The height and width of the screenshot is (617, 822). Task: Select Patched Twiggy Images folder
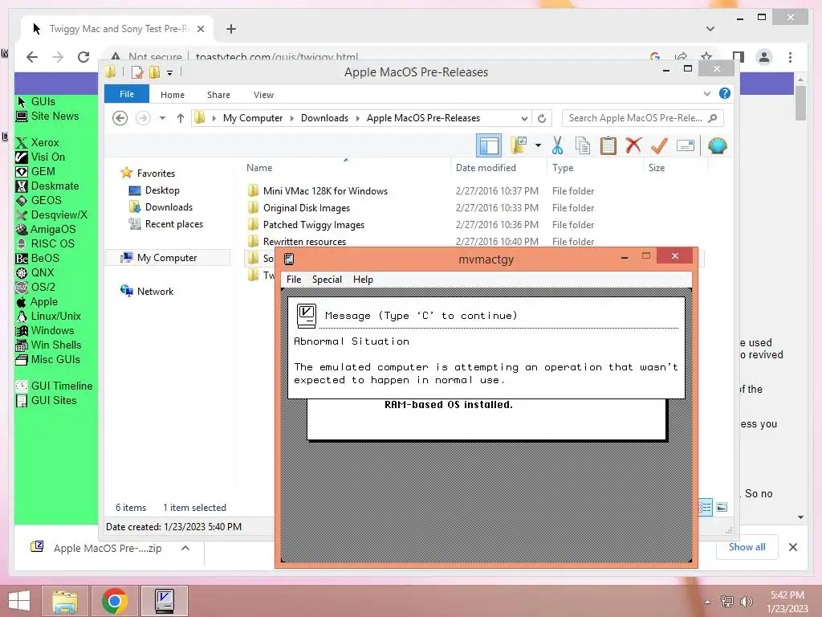pos(314,225)
